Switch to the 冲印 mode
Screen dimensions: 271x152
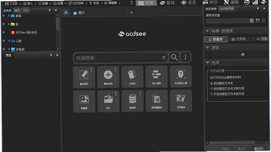tap(210, 3)
